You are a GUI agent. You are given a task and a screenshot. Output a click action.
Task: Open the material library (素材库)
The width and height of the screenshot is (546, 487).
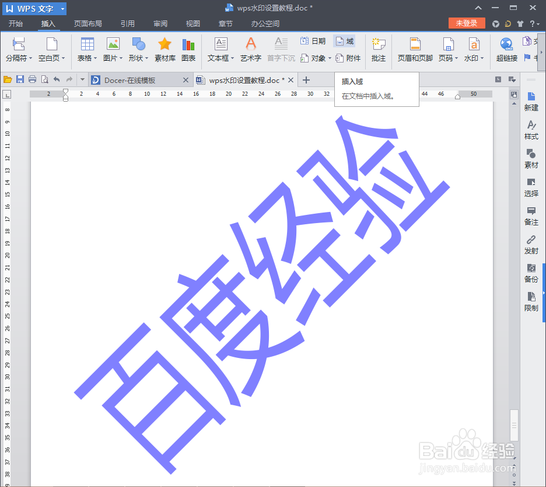tap(164, 50)
